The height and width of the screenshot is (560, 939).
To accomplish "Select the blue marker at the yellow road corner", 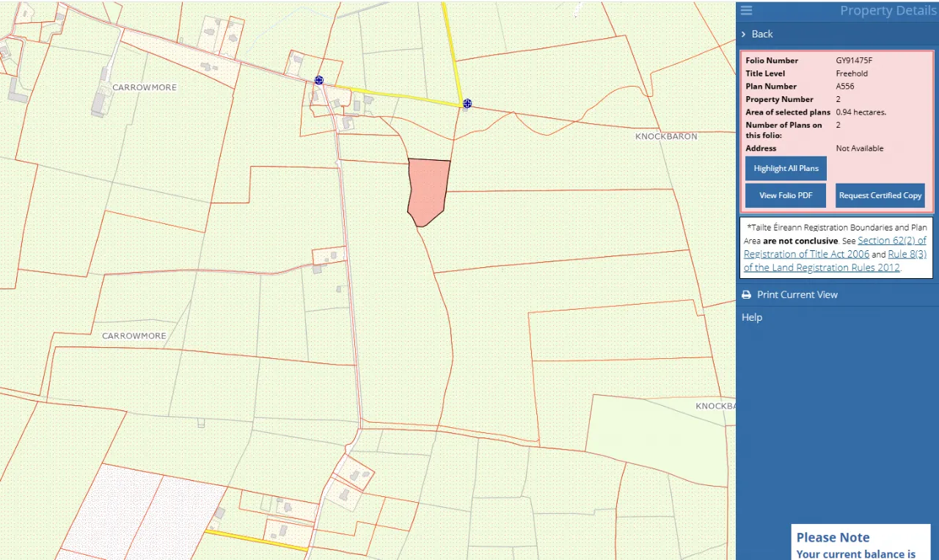I will [x=467, y=103].
